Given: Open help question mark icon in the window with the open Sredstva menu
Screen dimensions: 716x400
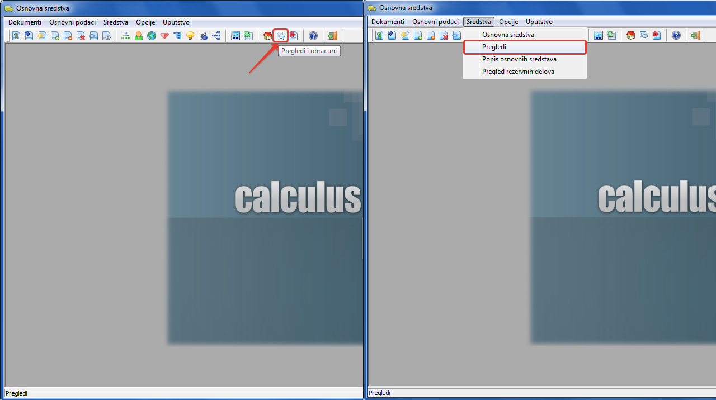Looking at the screenshot, I should point(676,35).
